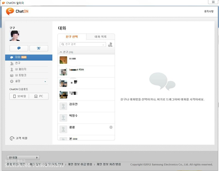Expand the 설정 dropdown arrow
The image size is (219, 171).
tap(45, 82)
